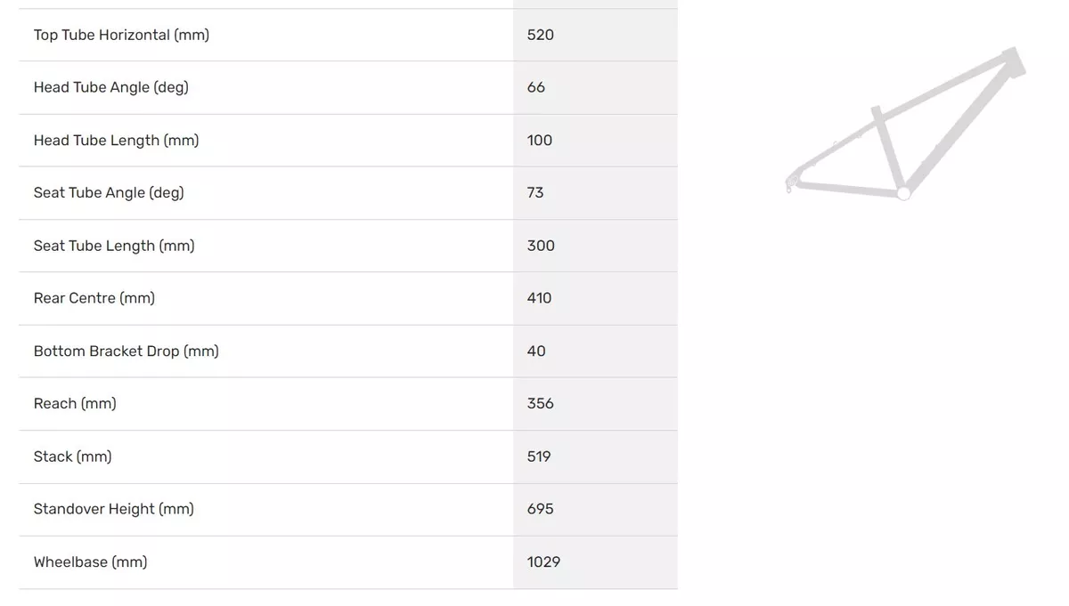
Task: Select the Stack (mm) label
Action: tap(73, 457)
